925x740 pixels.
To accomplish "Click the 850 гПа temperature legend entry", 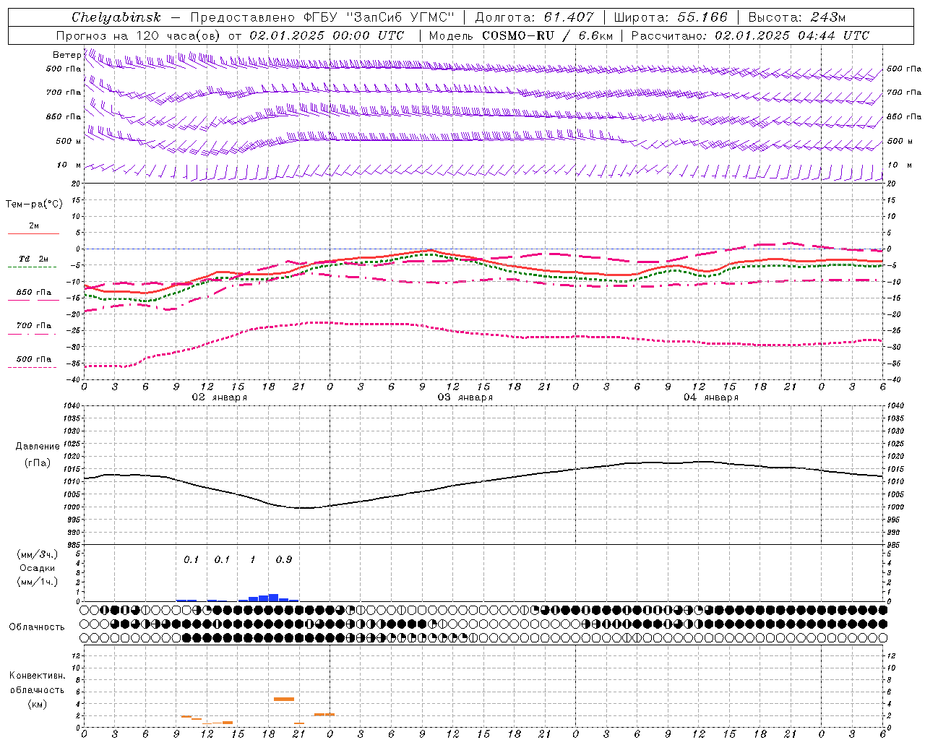I will tap(34, 293).
